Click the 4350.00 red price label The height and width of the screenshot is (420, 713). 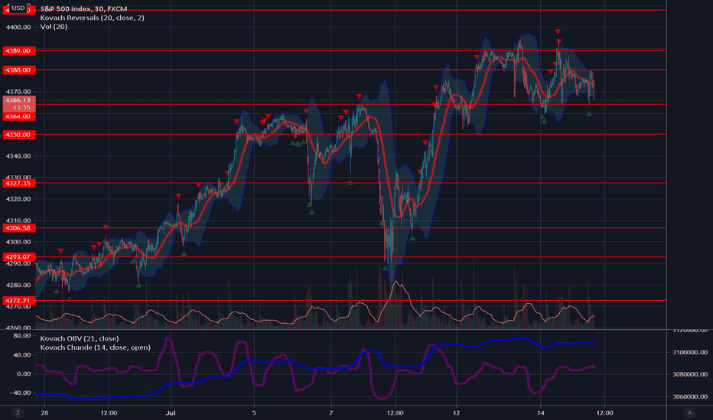tap(19, 134)
